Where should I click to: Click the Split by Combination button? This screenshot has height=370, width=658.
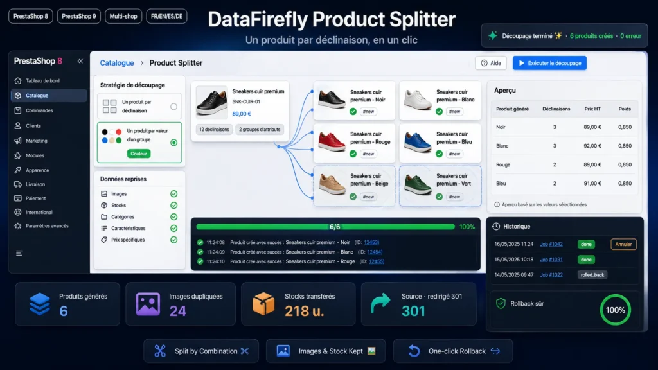pos(201,351)
